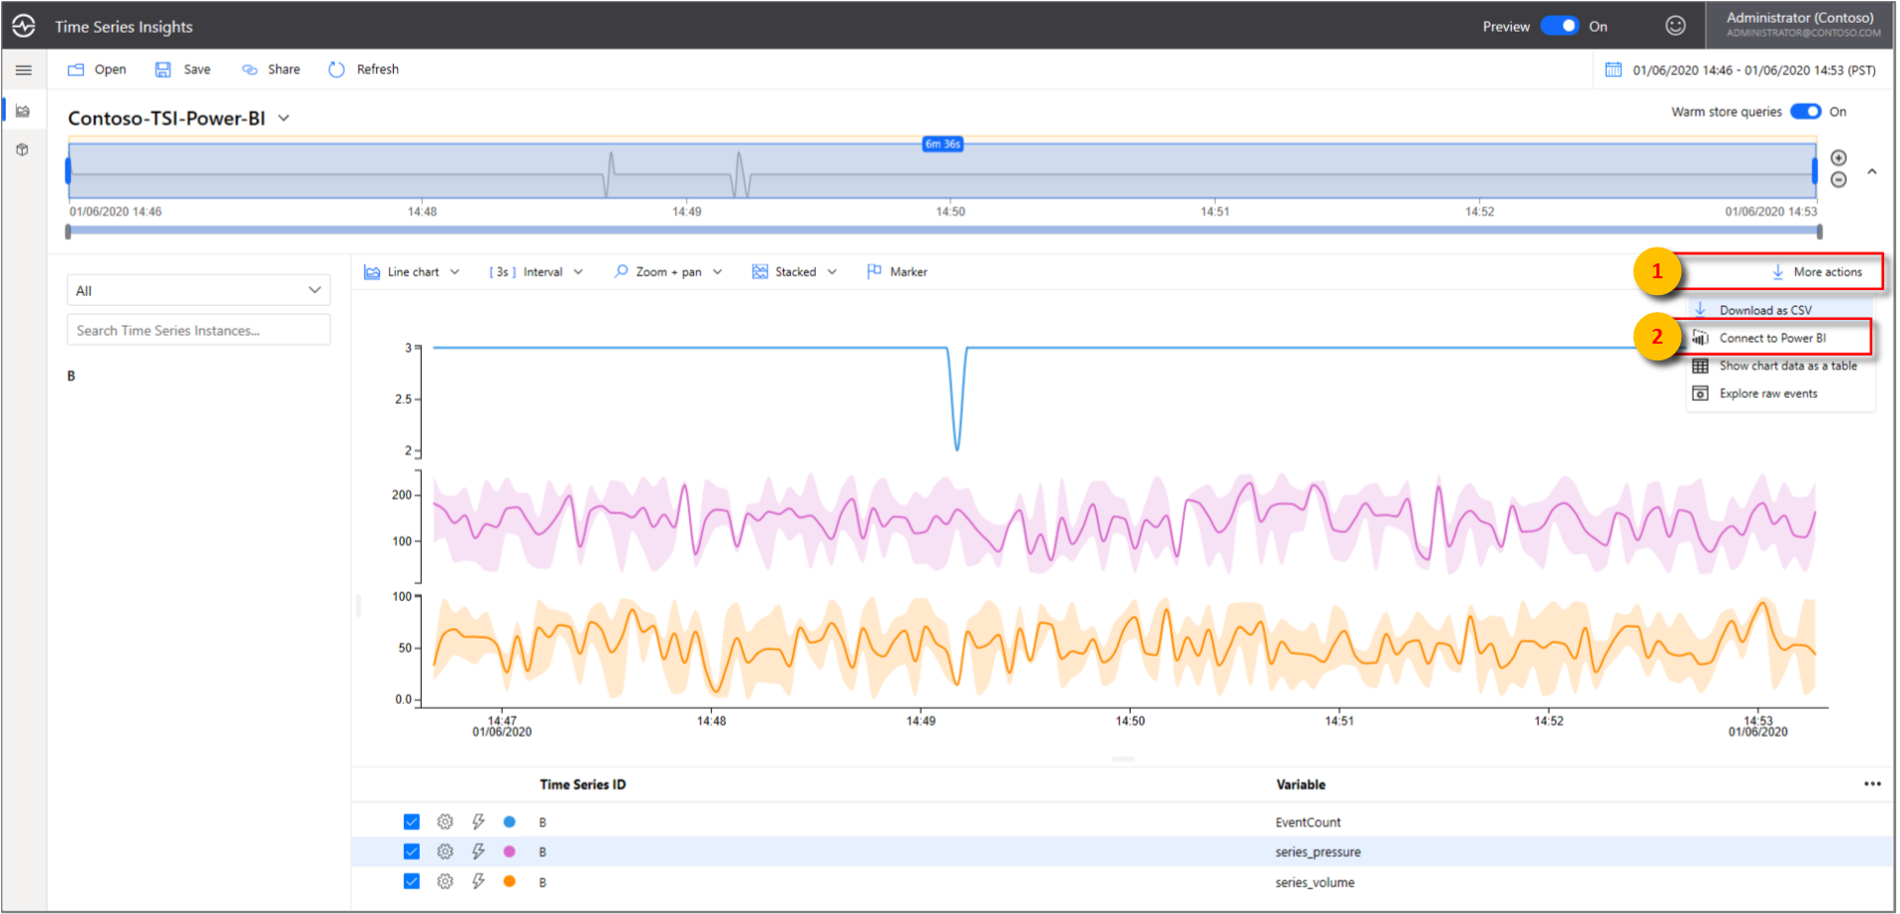Toggle the Preview switch off
This screenshot has height=914, width=1900.
[x=1559, y=26]
